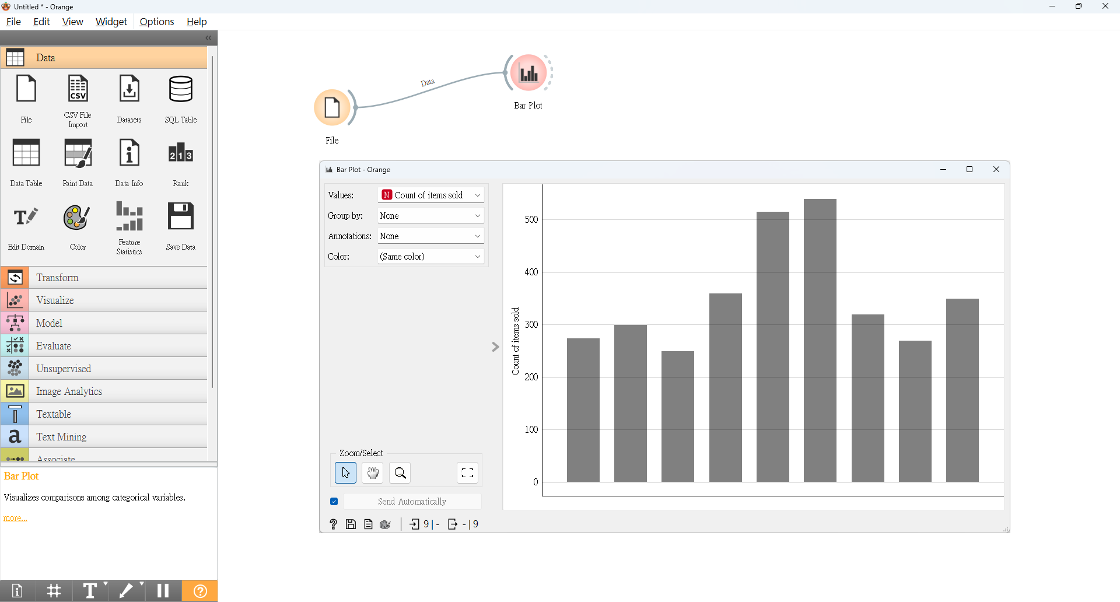
Task: Select the CSV File Import widget
Action: pos(78,101)
